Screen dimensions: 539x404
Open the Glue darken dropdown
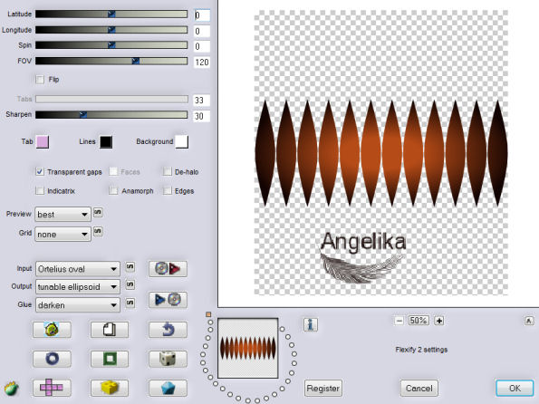[78, 305]
